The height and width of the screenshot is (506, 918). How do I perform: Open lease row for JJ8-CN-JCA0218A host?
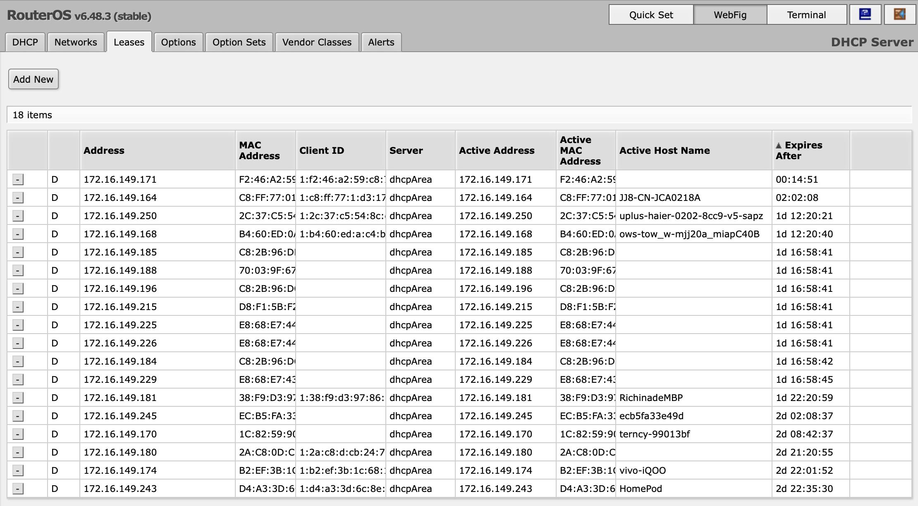pyautogui.click(x=660, y=198)
